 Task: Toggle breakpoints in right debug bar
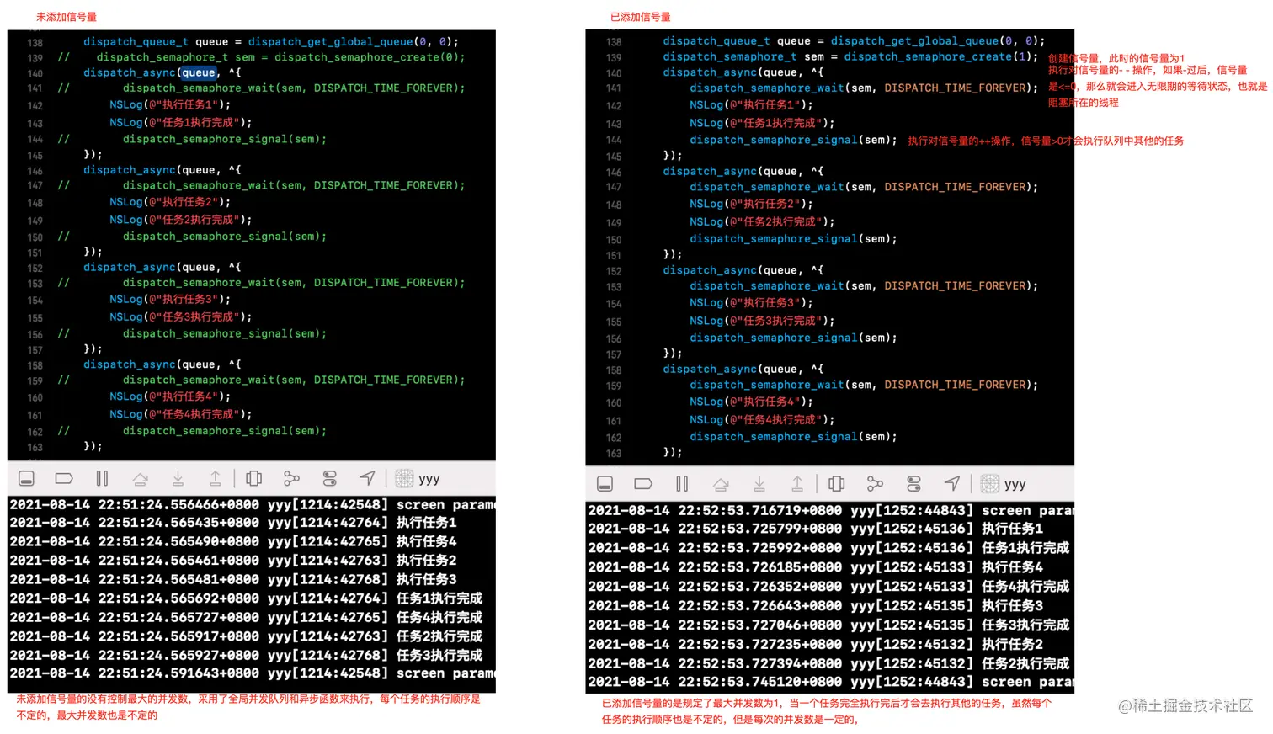click(643, 484)
